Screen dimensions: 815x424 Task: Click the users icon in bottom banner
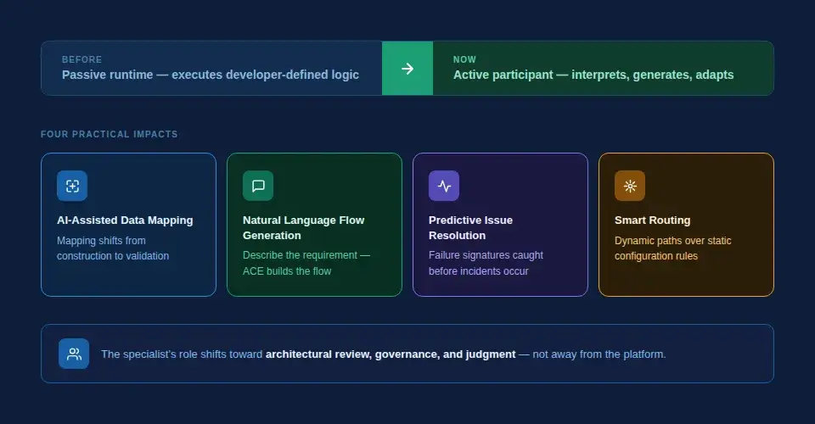click(74, 354)
